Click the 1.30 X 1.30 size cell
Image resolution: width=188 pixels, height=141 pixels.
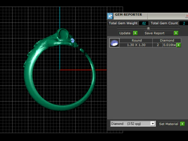coord(136,45)
